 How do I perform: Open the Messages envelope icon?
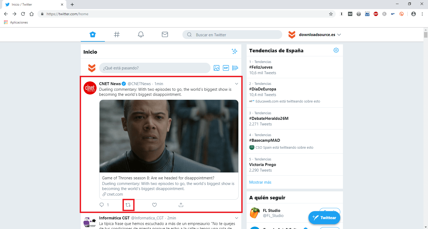tap(165, 34)
